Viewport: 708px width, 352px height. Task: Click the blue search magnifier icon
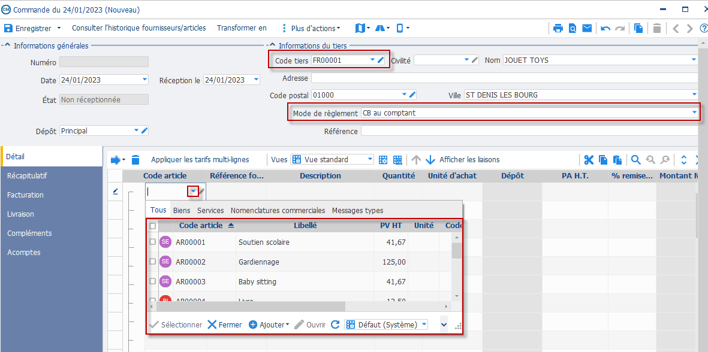click(635, 160)
